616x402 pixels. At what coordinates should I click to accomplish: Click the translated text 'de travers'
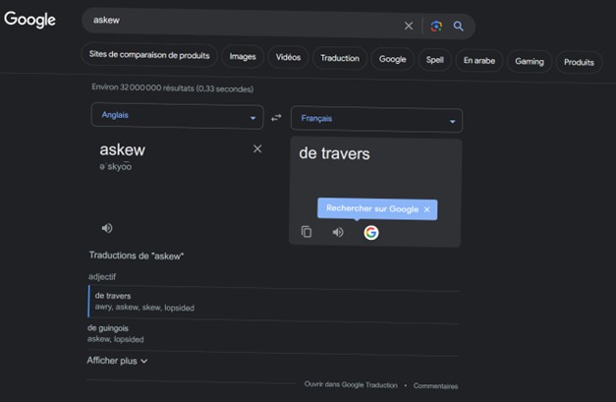pyautogui.click(x=334, y=153)
